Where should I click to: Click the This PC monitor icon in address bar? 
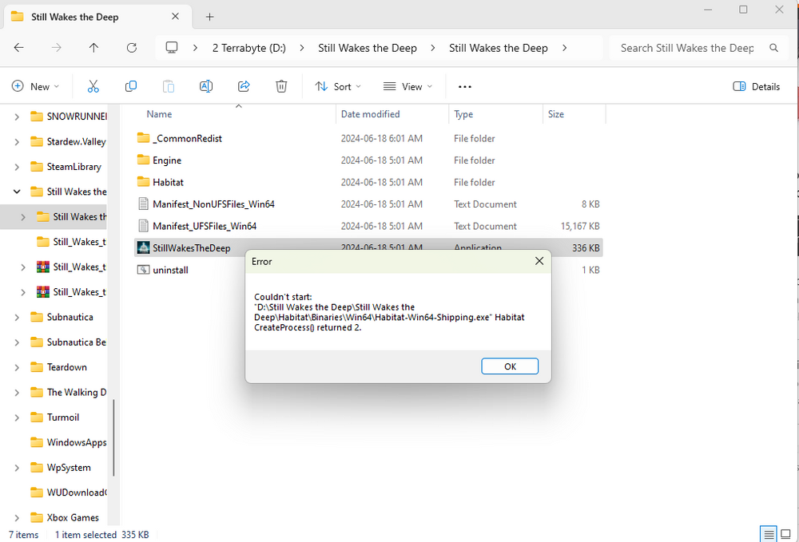[x=172, y=48]
